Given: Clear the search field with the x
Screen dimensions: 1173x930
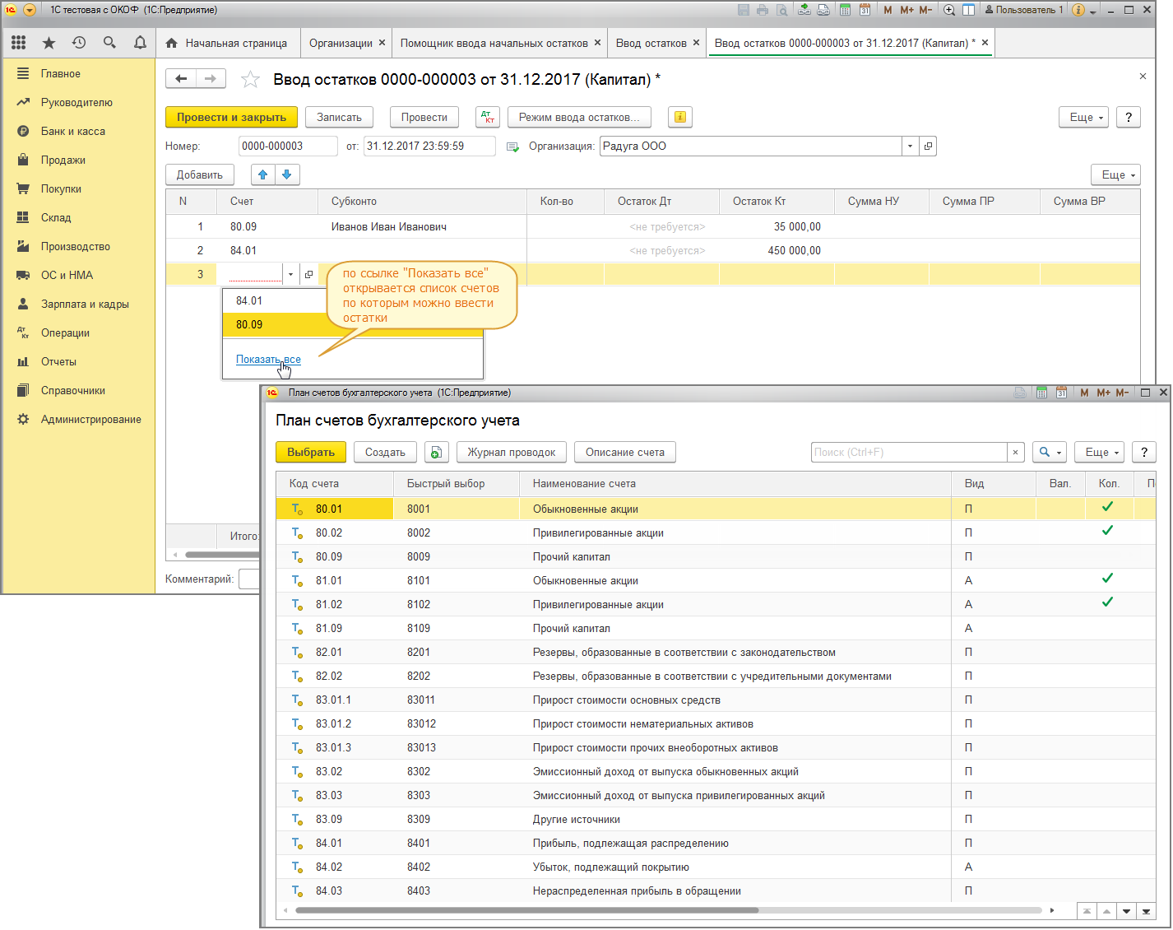Looking at the screenshot, I should point(1015,452).
